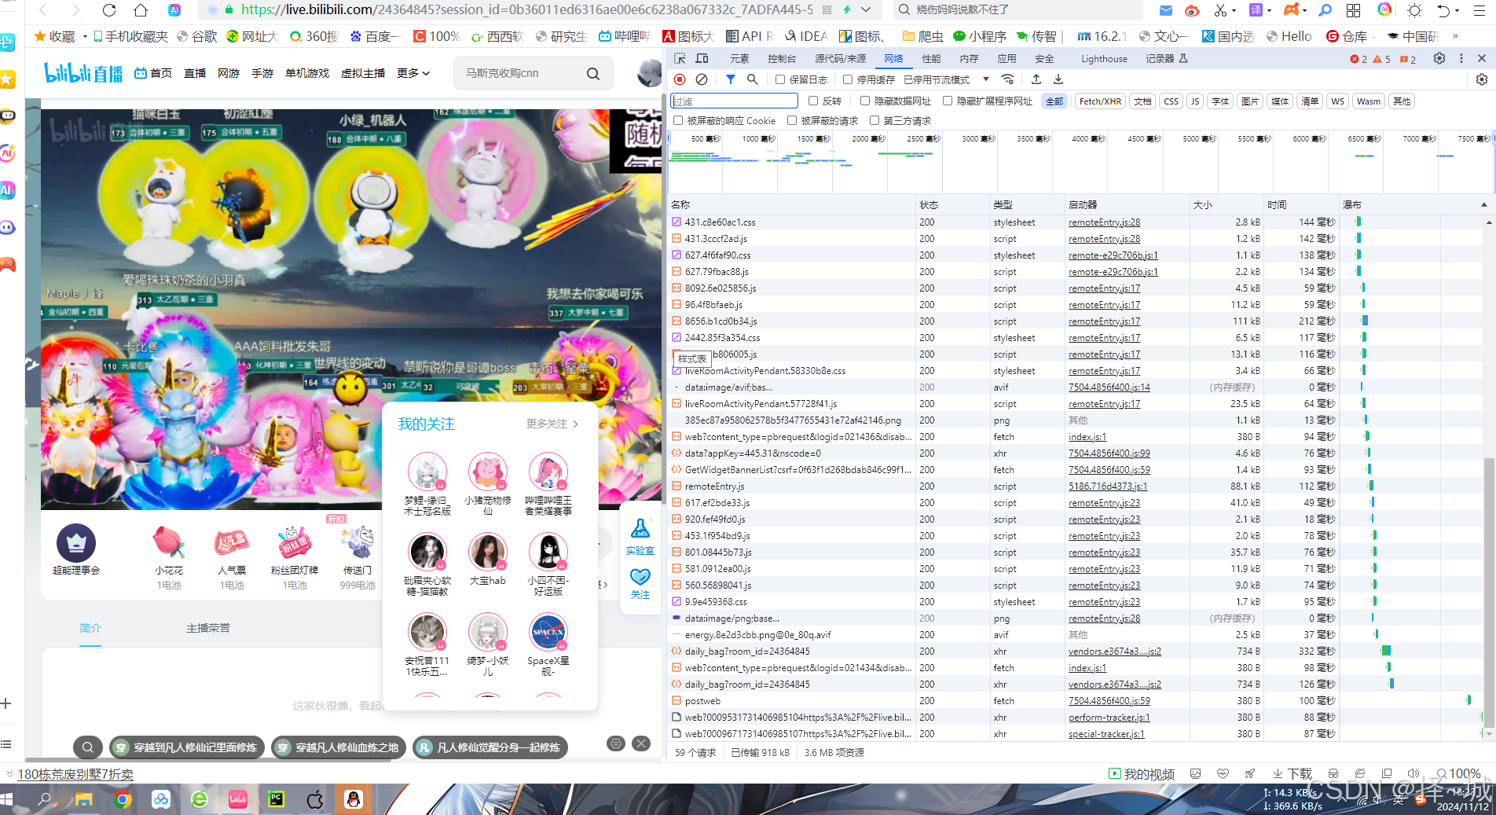Screen dimensions: 1496x815
Task: Open File Explorer from the taskbar
Action: (x=83, y=799)
